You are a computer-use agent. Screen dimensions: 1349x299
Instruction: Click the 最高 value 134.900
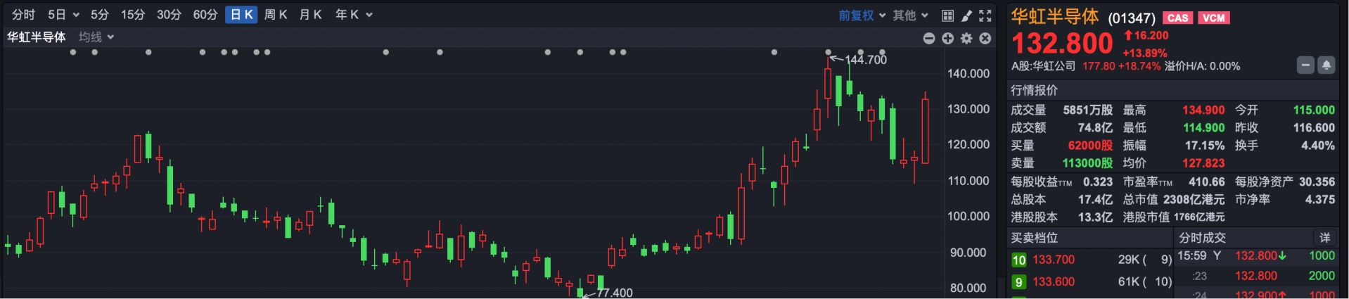(1203, 110)
